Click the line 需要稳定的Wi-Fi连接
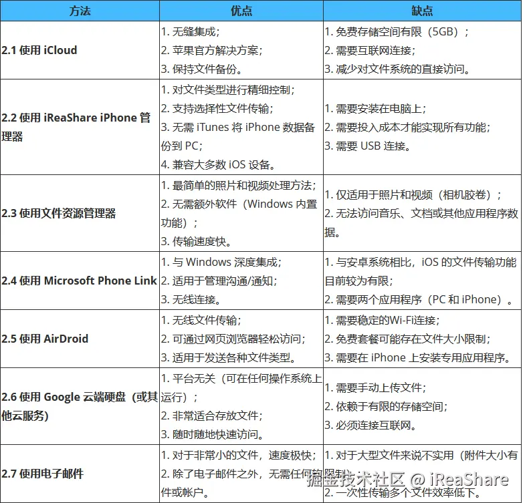 383,320
